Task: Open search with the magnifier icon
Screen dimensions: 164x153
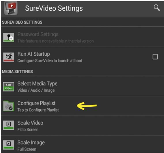Action: (157, 7)
